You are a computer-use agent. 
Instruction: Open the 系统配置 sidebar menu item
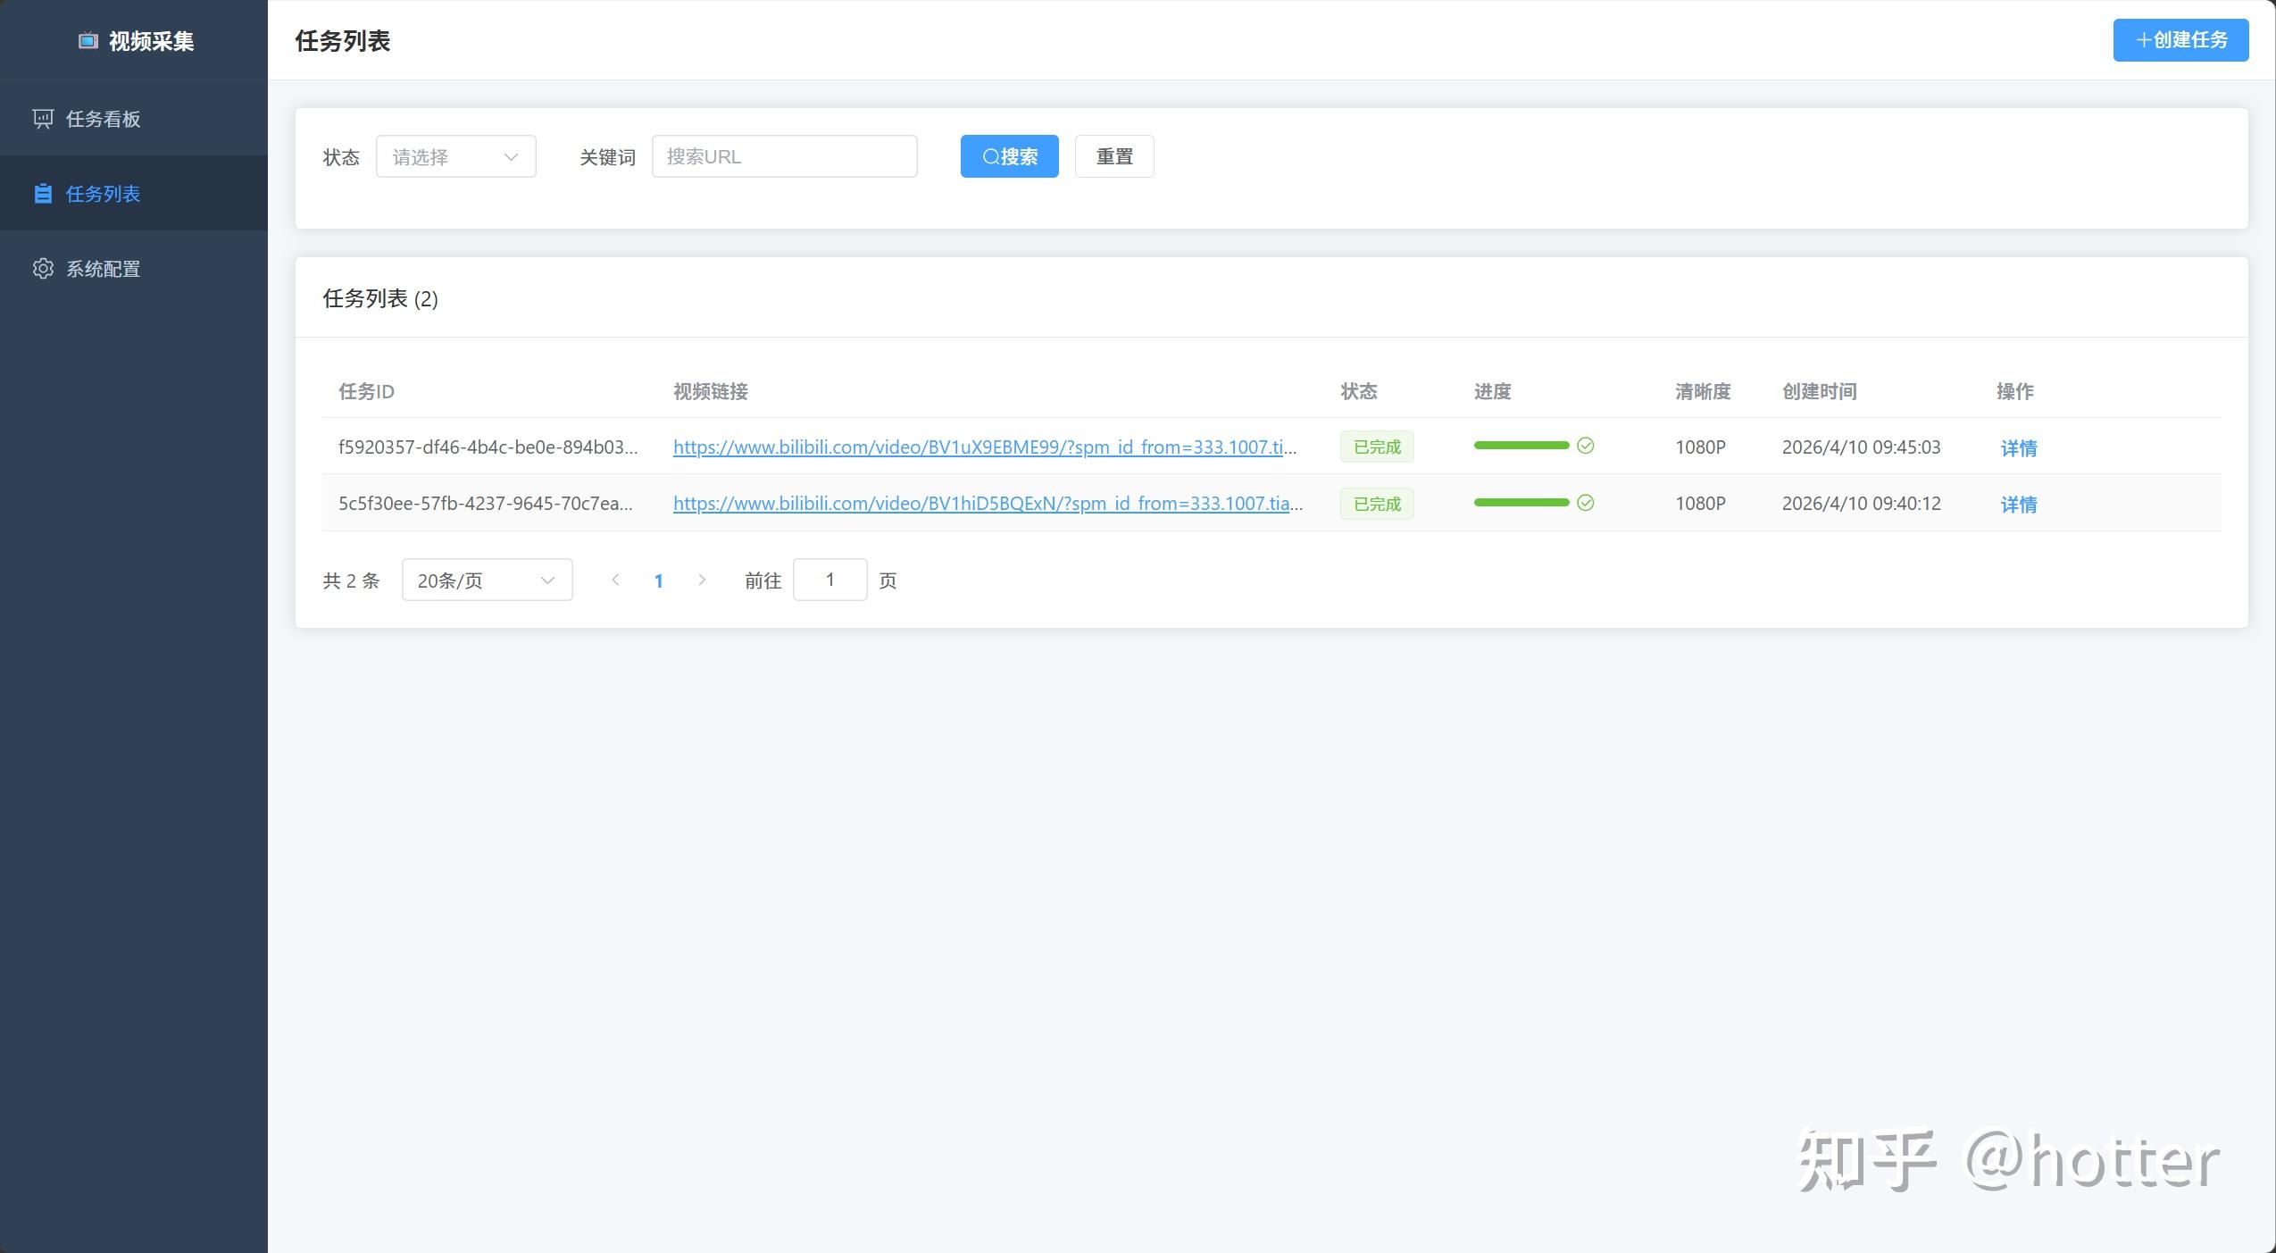pos(103,269)
